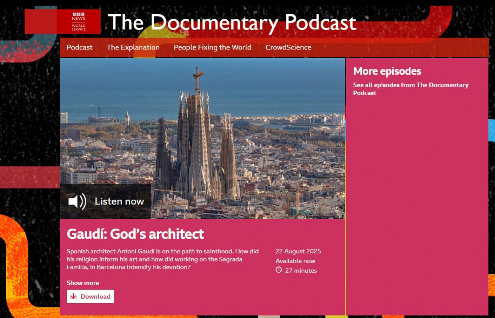495x318 pixels.
Task: Click the More episodes heading
Action: [387, 71]
